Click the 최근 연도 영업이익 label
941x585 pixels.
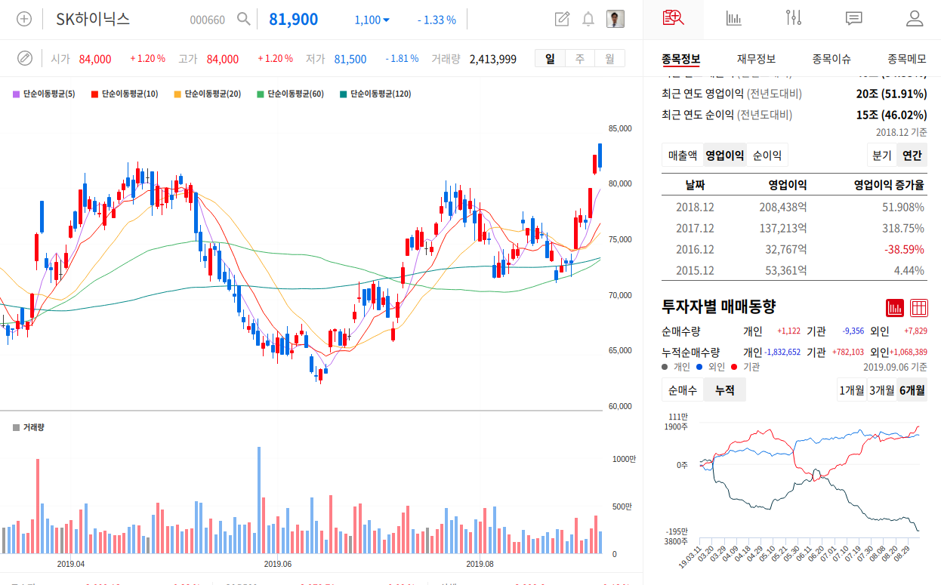click(x=702, y=94)
